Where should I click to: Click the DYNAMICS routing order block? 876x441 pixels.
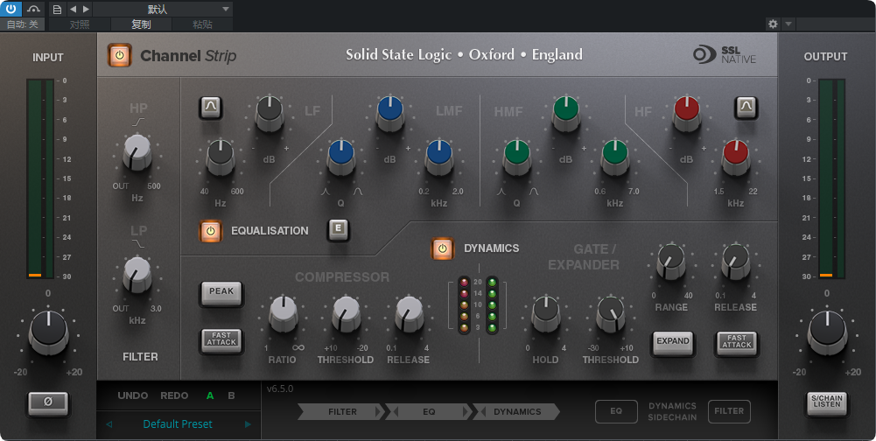(517, 412)
